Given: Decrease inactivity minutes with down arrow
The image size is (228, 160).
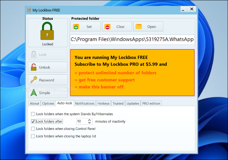Looking at the screenshot, I should [x=89, y=123].
